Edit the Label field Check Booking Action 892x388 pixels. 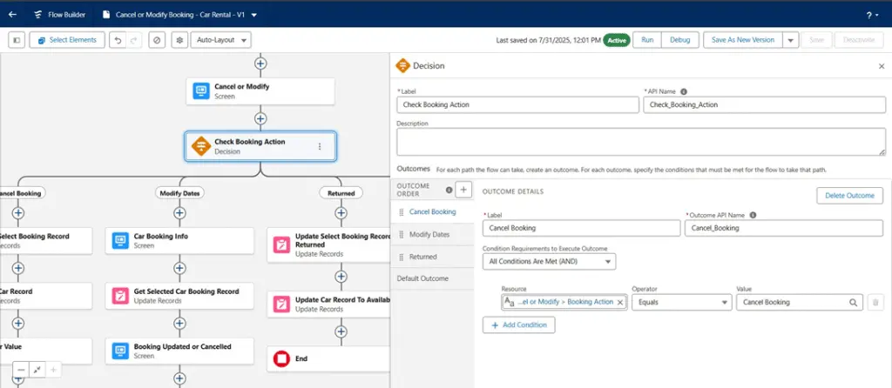coord(517,105)
